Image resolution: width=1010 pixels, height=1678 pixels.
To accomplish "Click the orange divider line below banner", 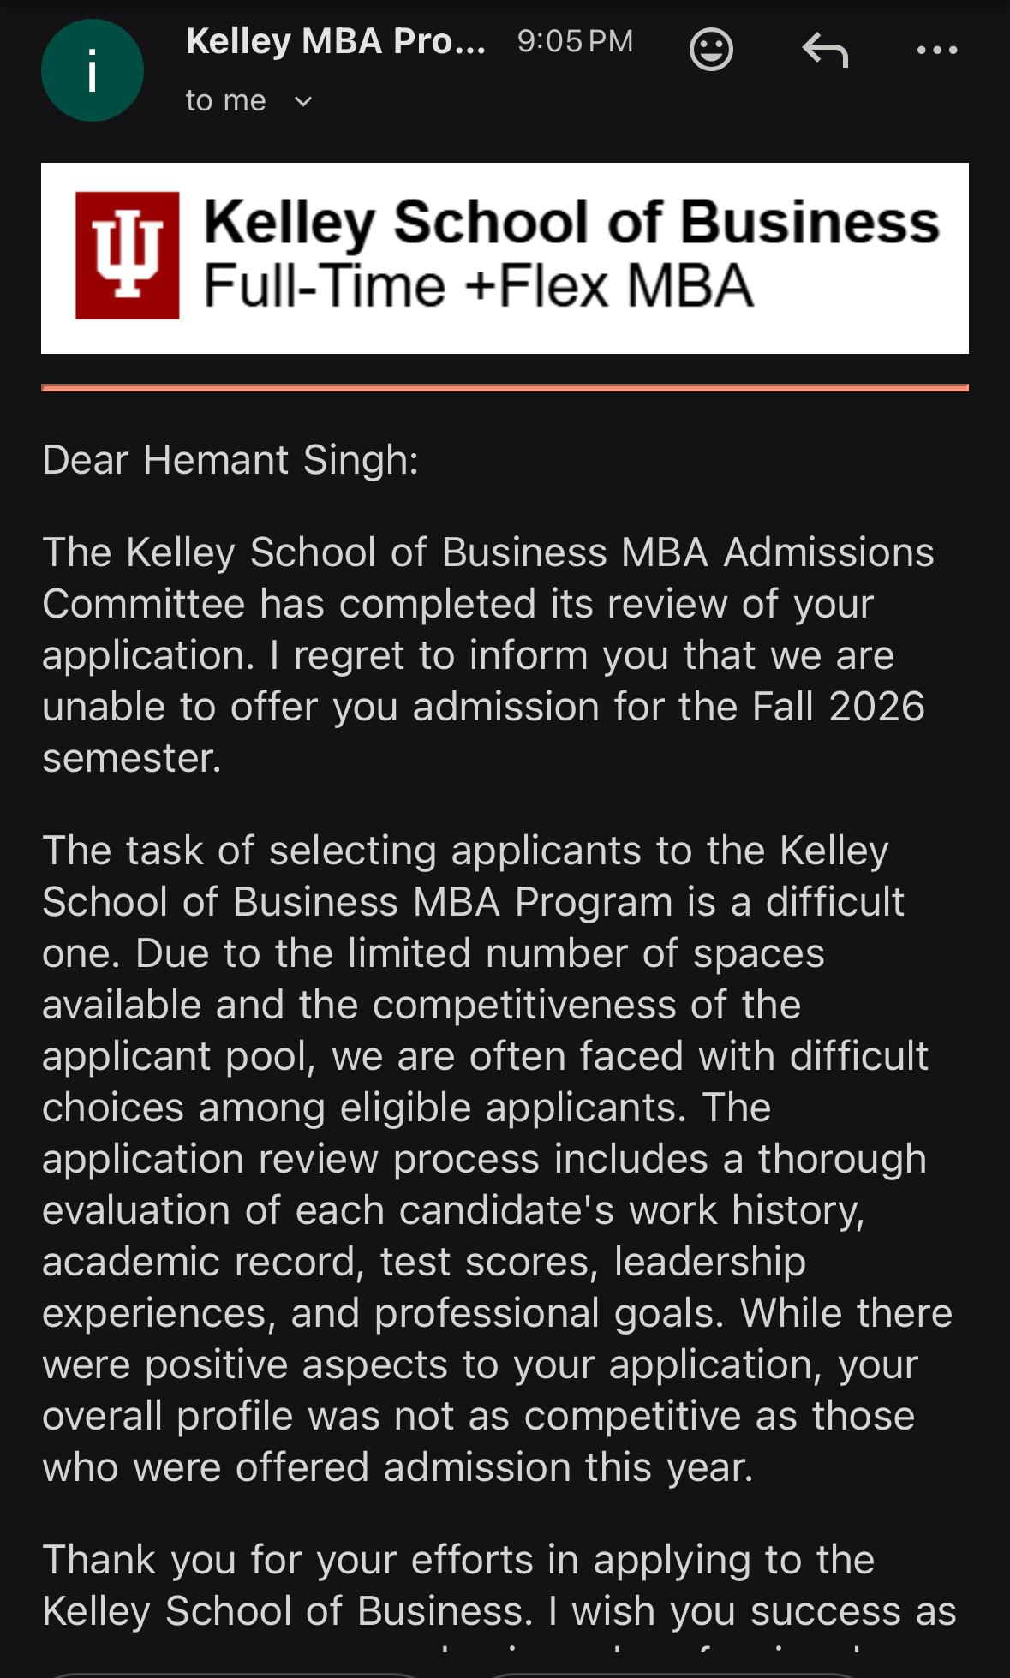I will [x=505, y=388].
